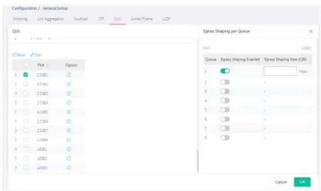Enable egress shaping for queue 8
321x191 pixels.
[x=225, y=138]
